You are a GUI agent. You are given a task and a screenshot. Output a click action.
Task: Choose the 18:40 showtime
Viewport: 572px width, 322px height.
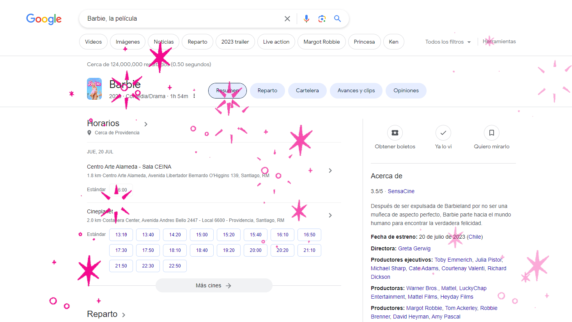202,250
